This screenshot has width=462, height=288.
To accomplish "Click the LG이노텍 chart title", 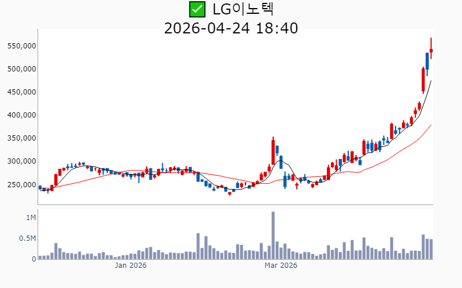I will (x=243, y=9).
